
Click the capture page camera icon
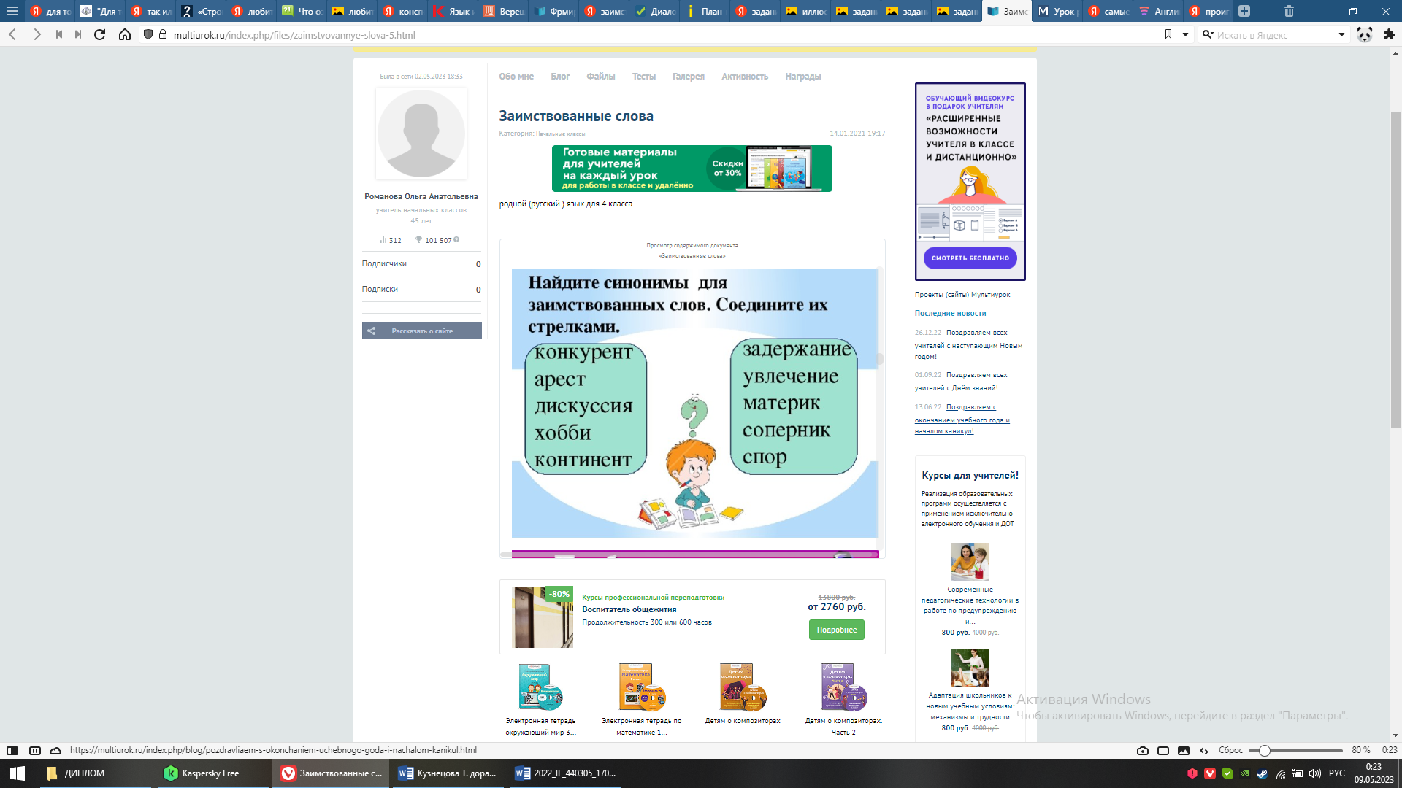(x=1143, y=750)
